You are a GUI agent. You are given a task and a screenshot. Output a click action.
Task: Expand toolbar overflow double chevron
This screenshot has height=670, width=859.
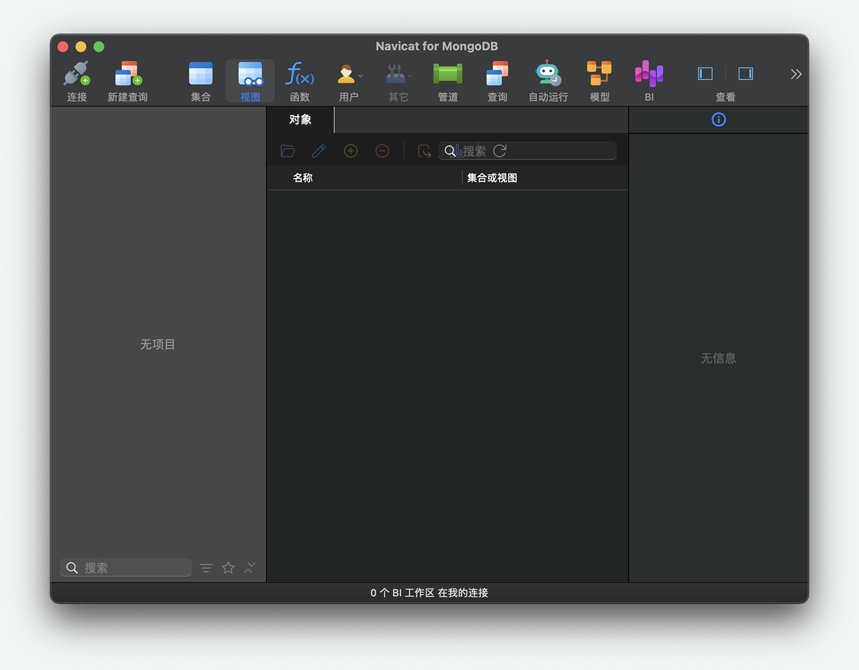pyautogui.click(x=795, y=74)
